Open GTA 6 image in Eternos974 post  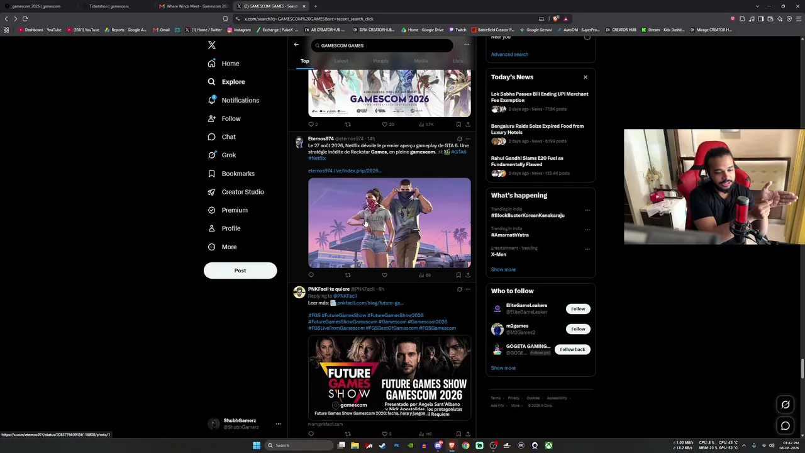[389, 223]
